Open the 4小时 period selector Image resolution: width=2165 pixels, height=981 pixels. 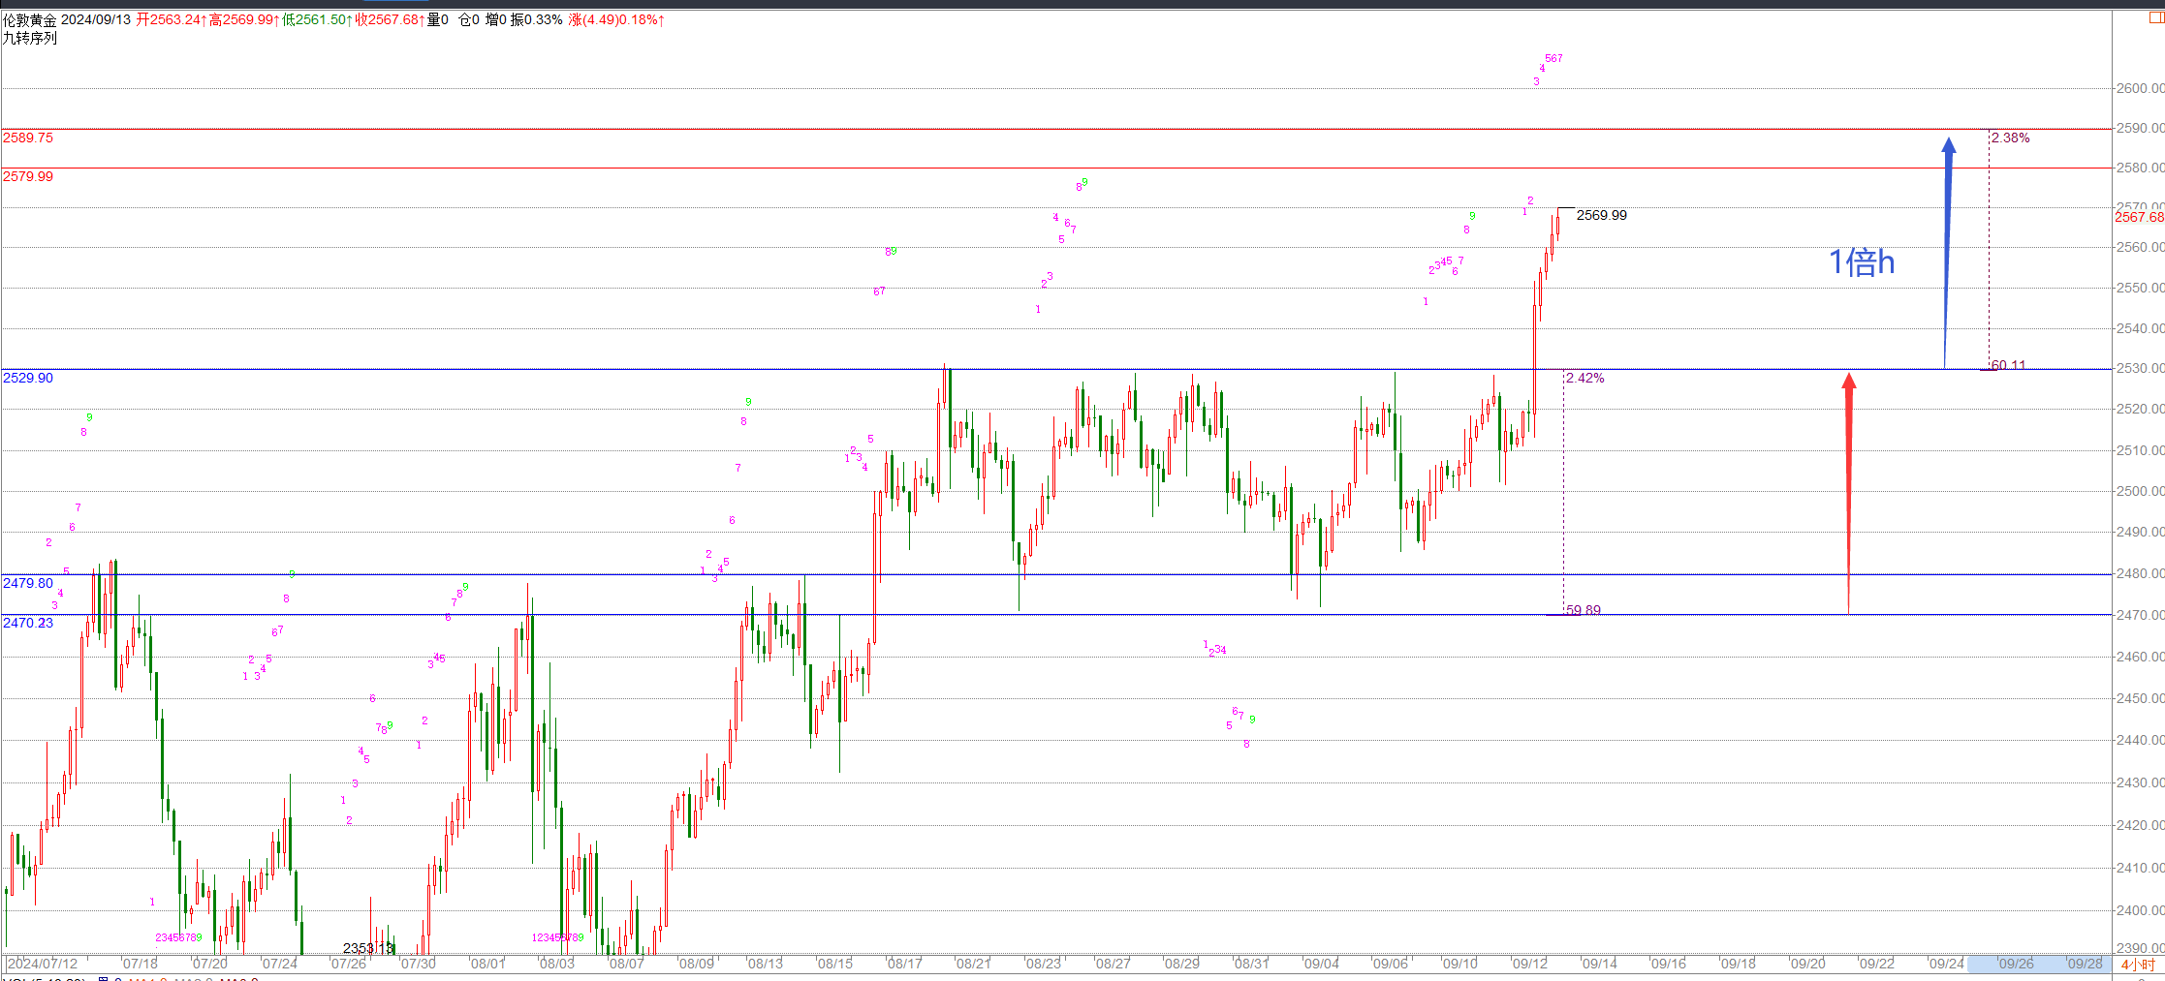point(2138,965)
